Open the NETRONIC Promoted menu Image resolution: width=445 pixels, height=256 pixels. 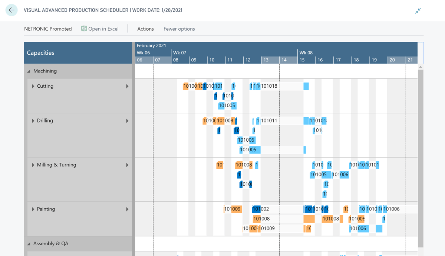pyautogui.click(x=48, y=29)
